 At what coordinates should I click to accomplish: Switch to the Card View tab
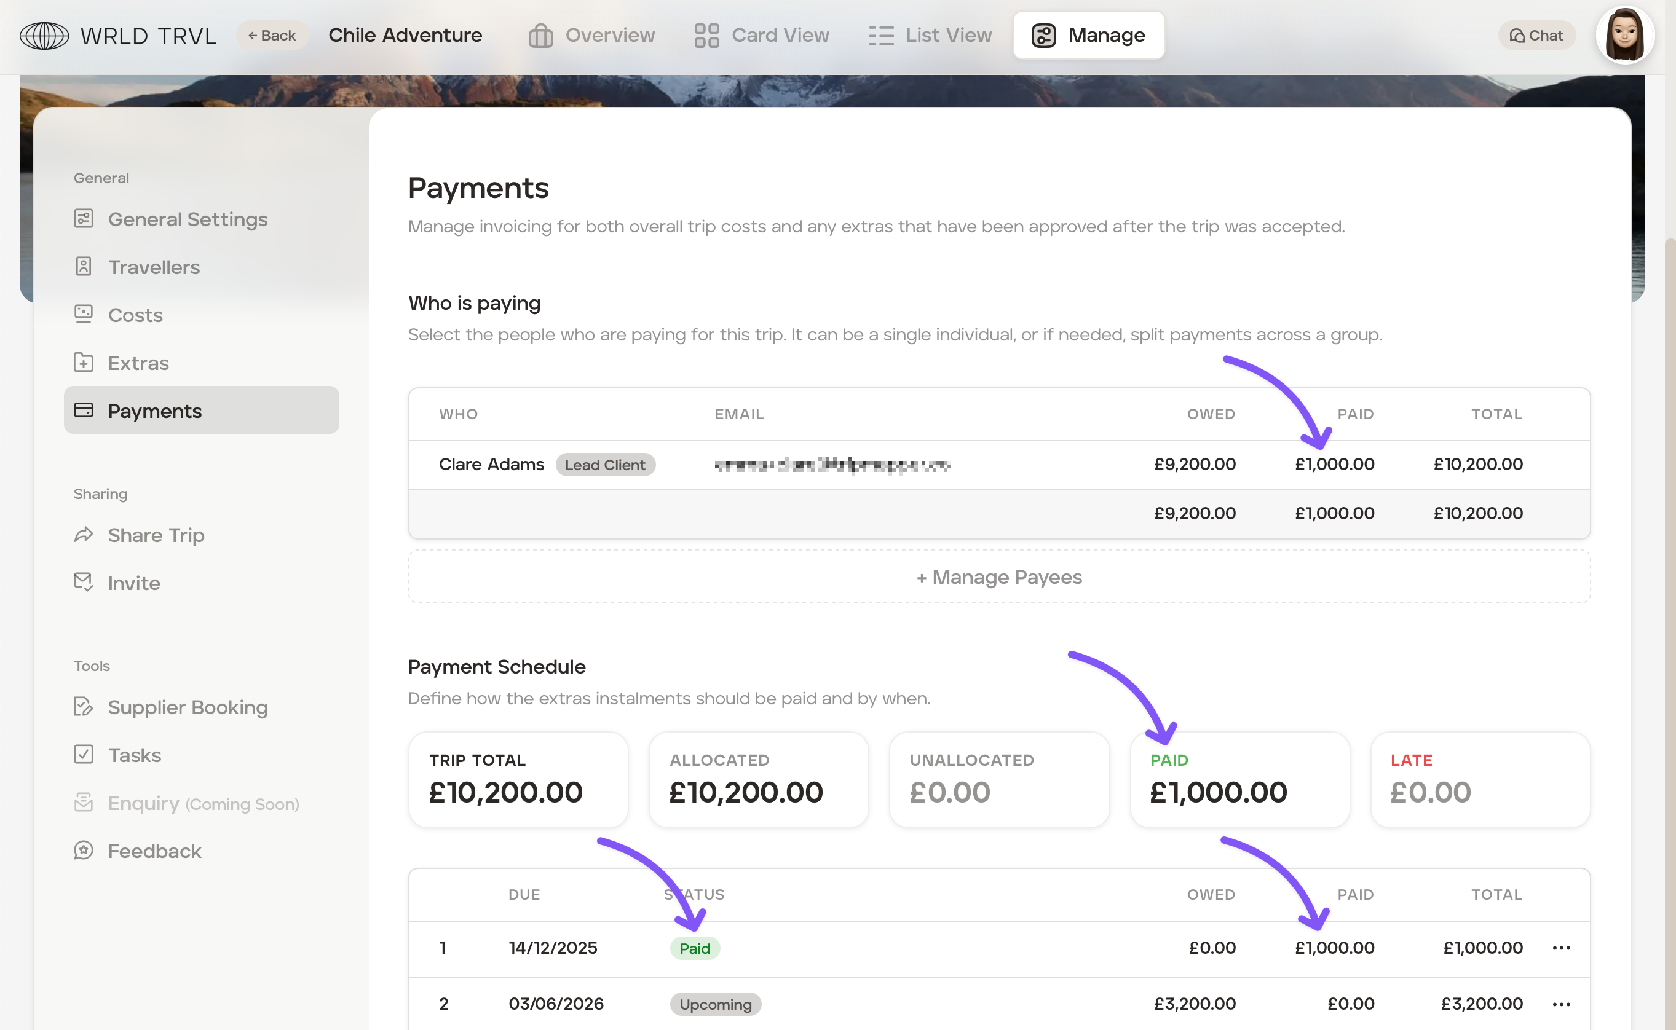coord(762,36)
